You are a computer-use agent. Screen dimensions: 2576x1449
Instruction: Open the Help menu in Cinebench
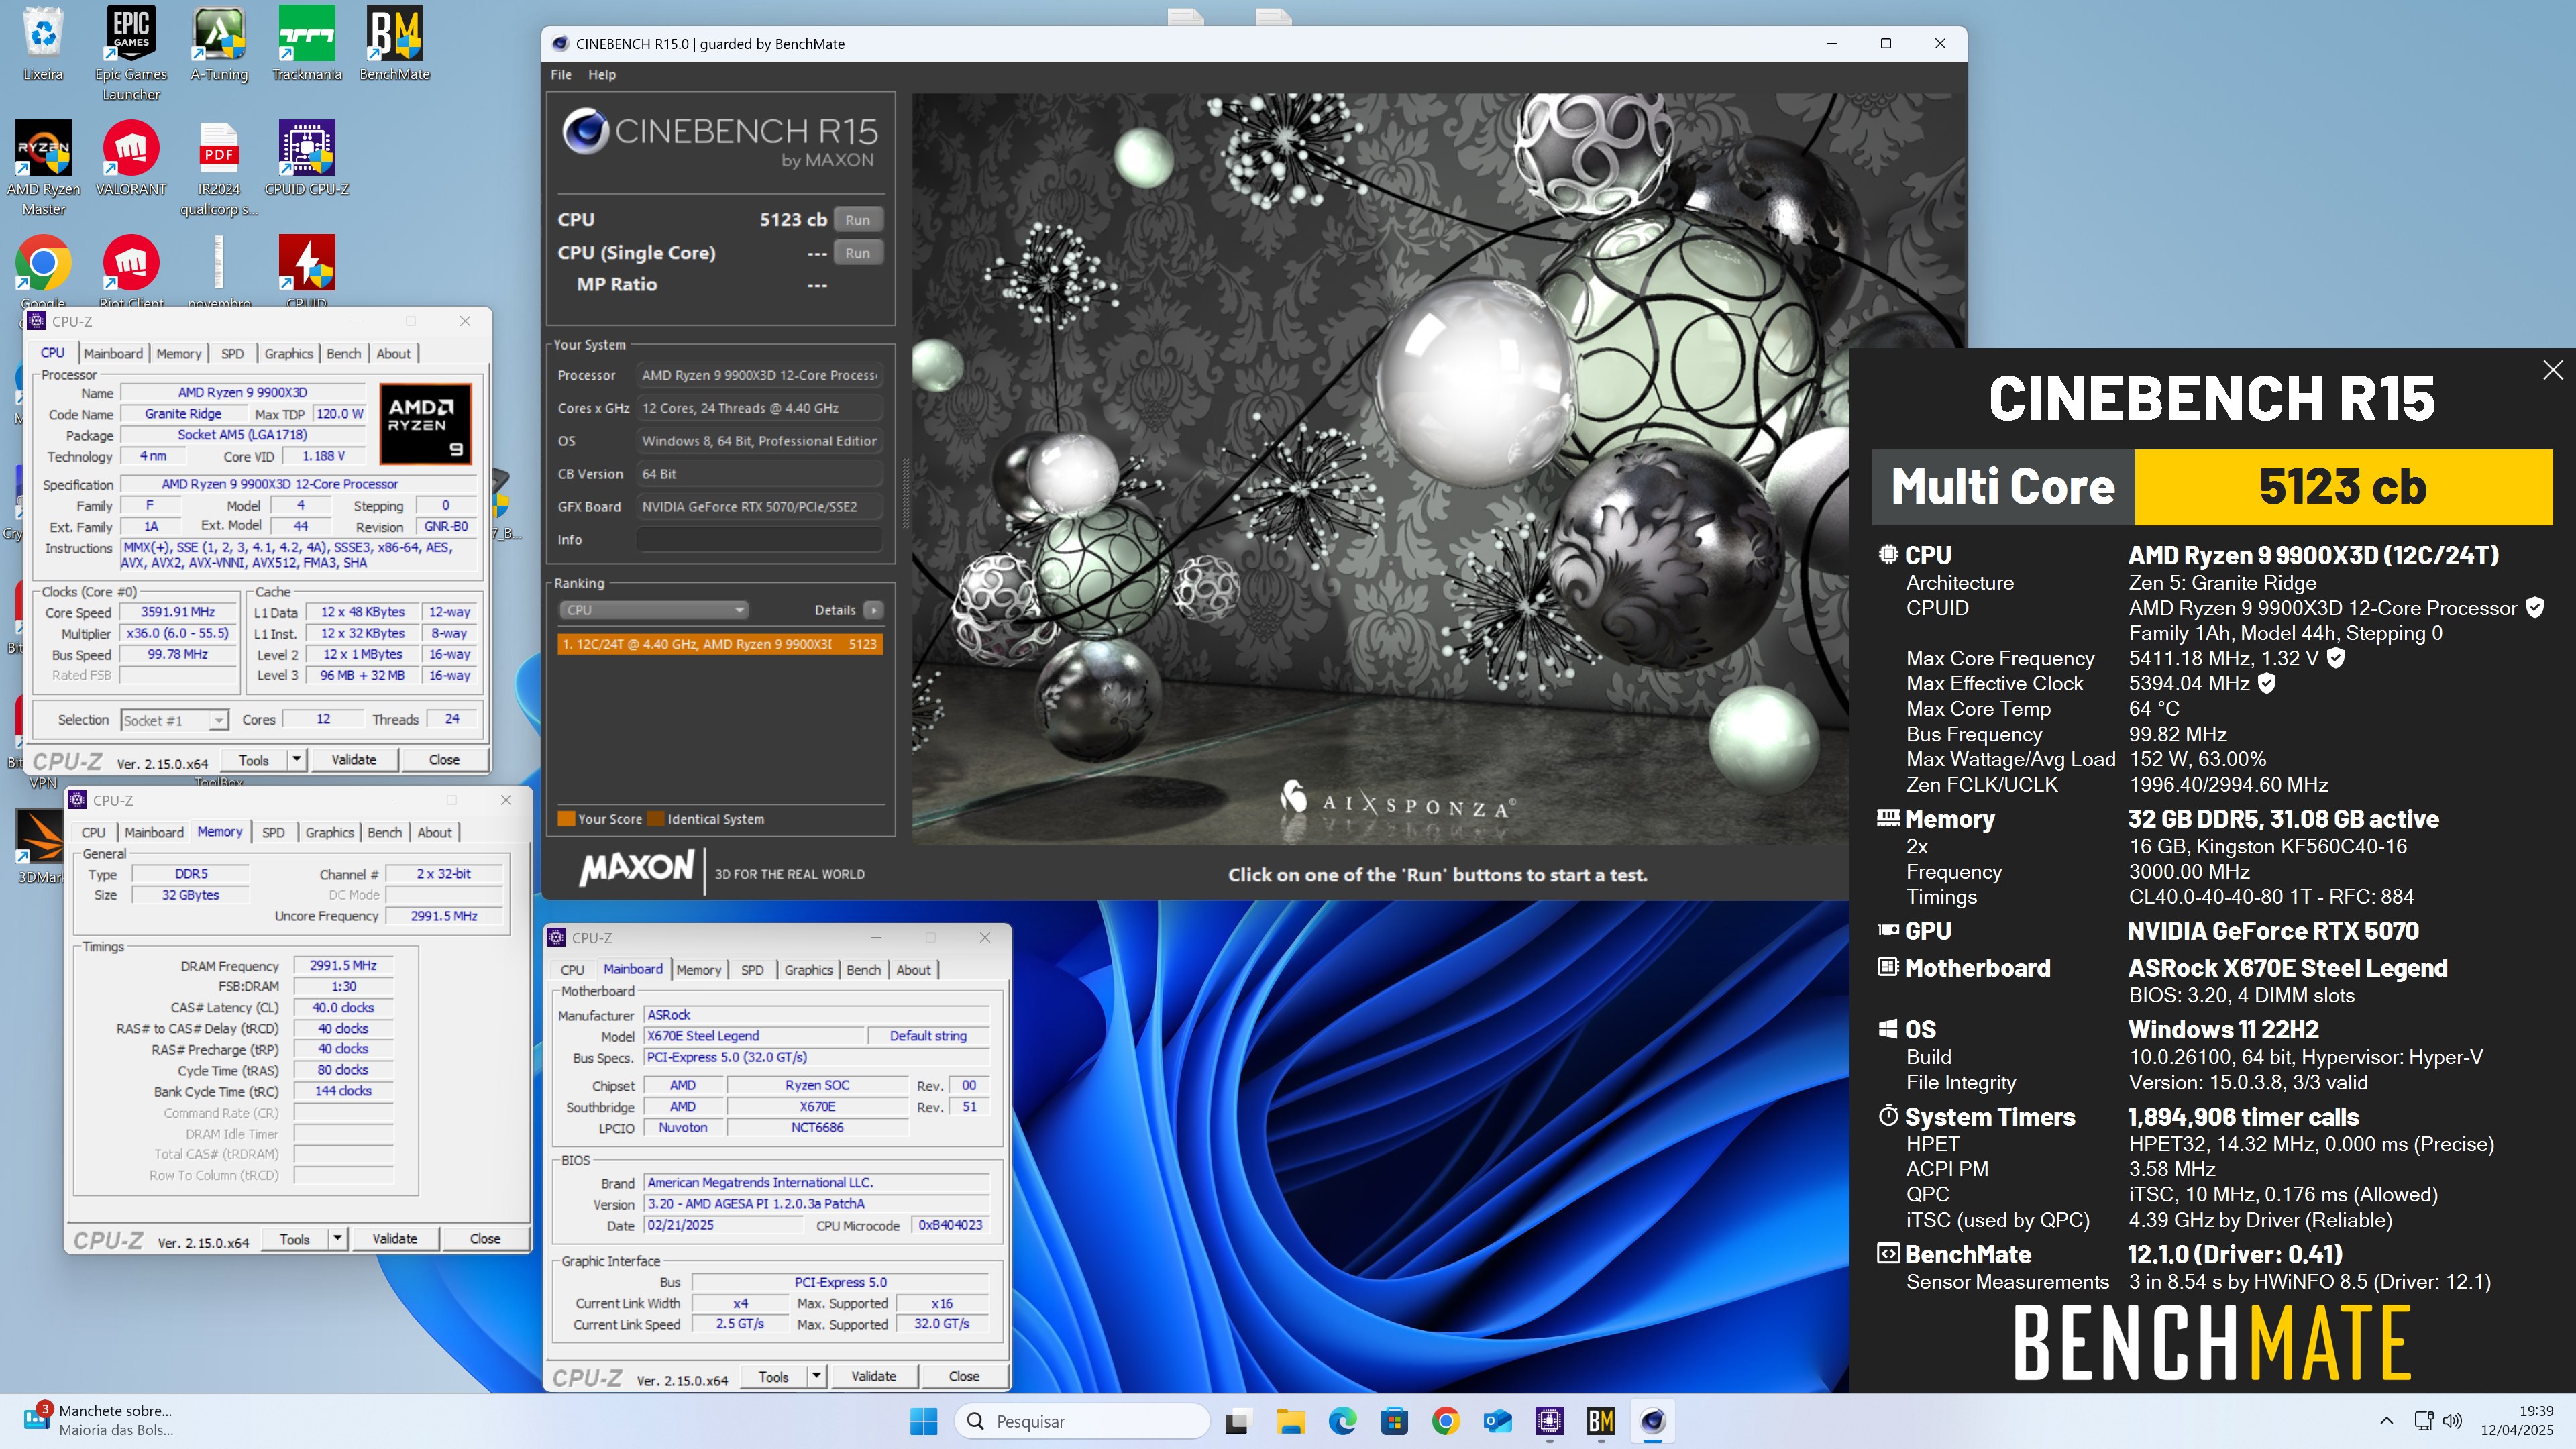pyautogui.click(x=602, y=75)
